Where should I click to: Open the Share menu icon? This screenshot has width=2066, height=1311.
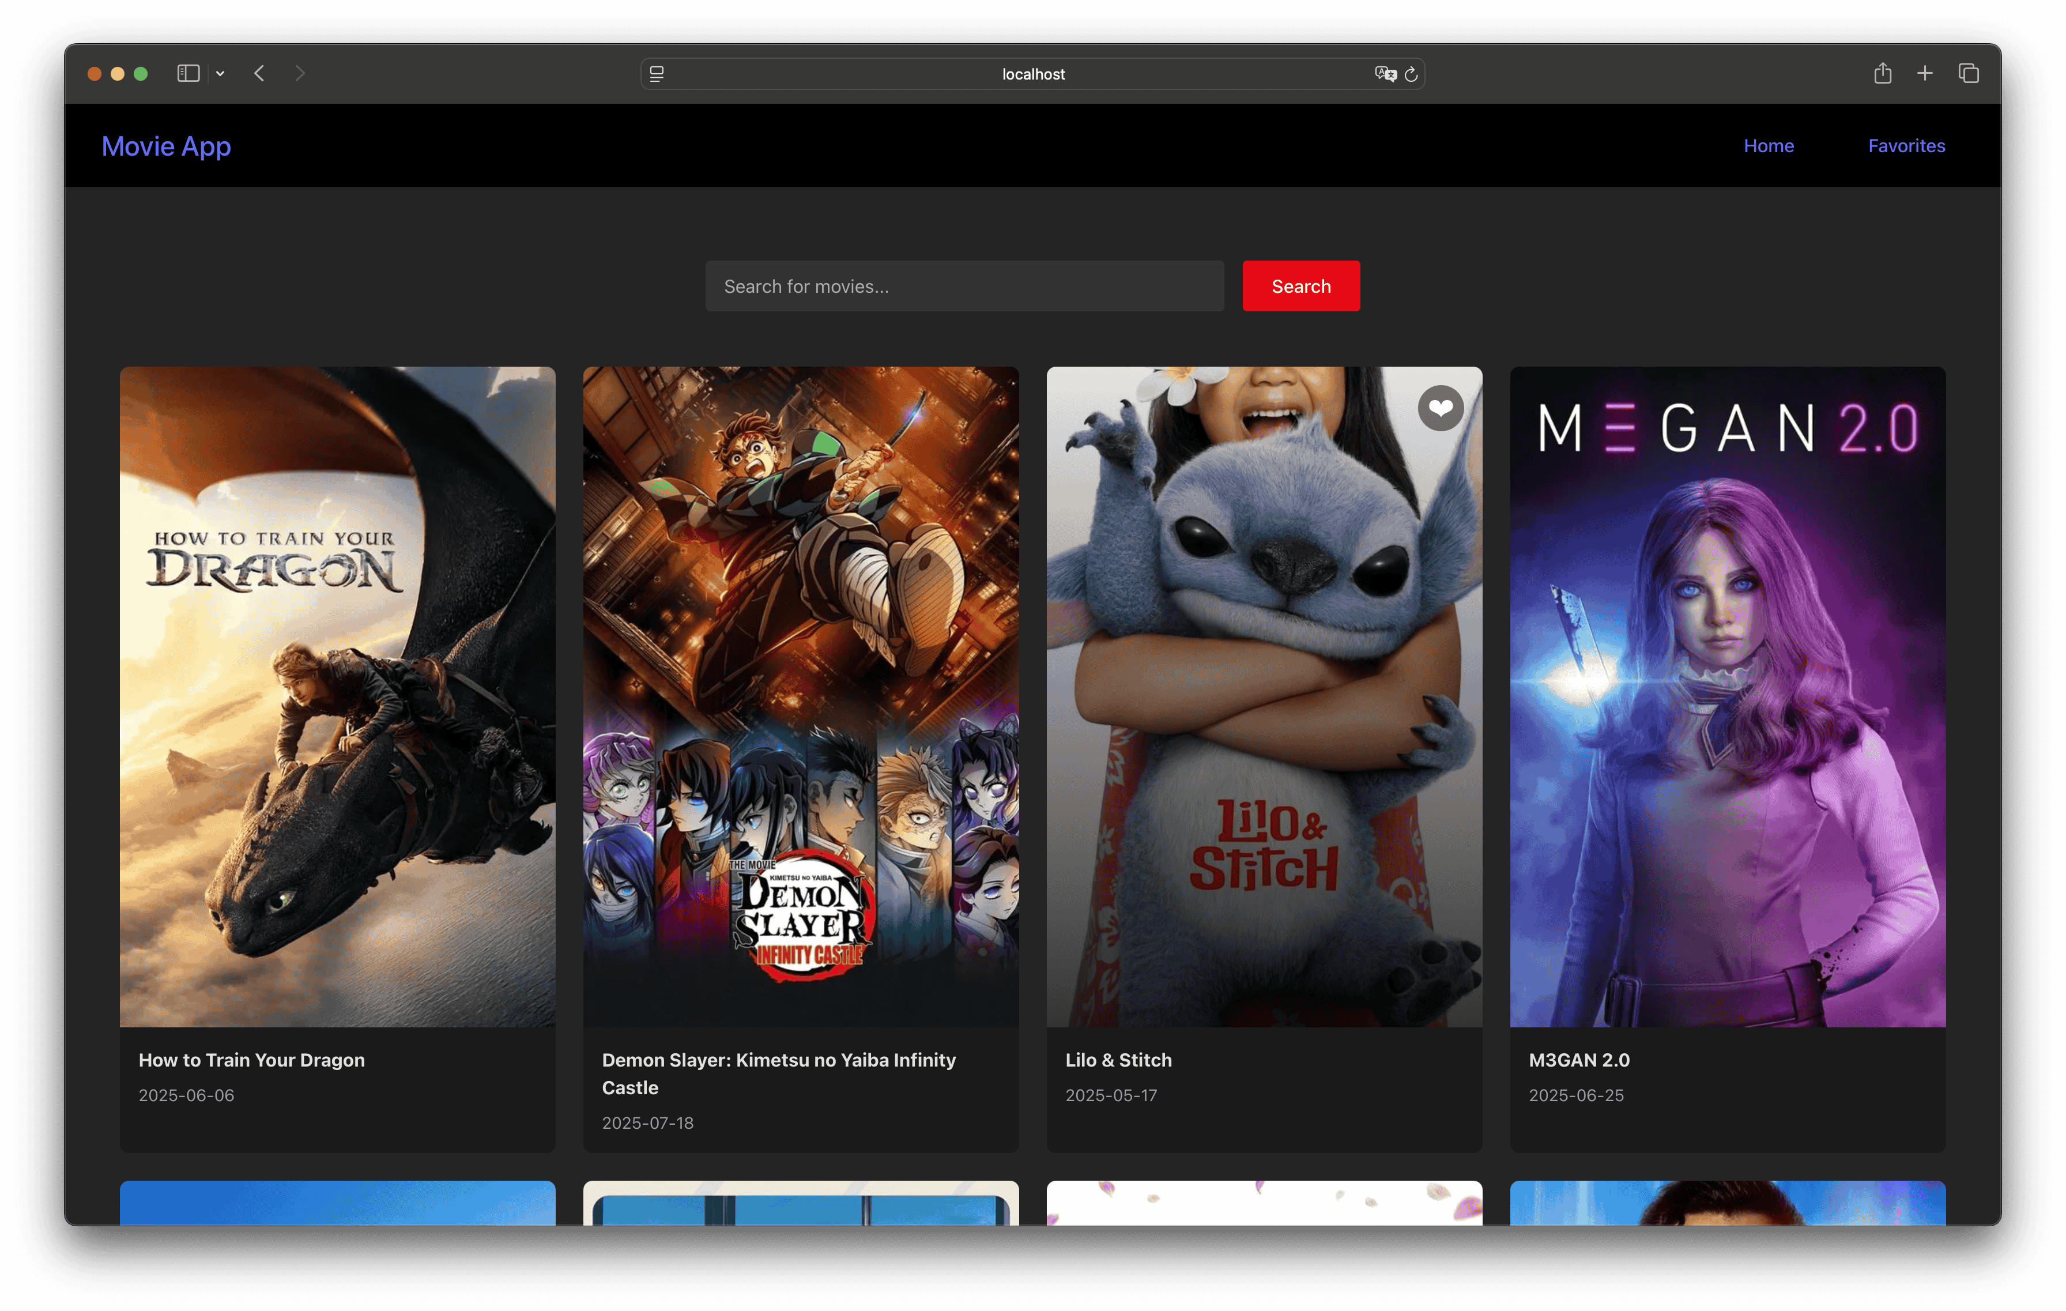(1883, 73)
